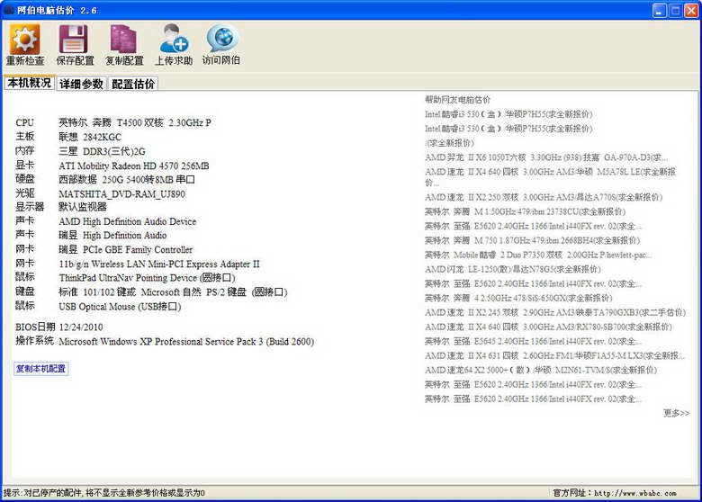The height and width of the screenshot is (502, 702).
Task: Select the 本机概况 tab
Action: click(29, 83)
